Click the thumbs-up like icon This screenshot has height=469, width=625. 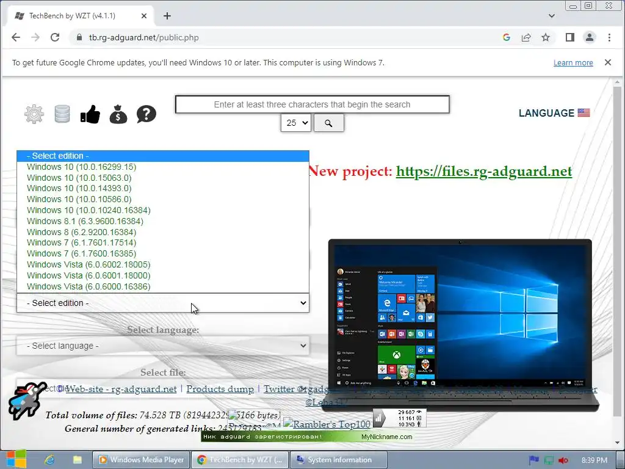[90, 114]
